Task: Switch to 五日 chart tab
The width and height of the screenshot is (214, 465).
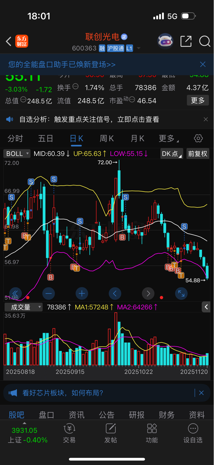Action: [46, 138]
